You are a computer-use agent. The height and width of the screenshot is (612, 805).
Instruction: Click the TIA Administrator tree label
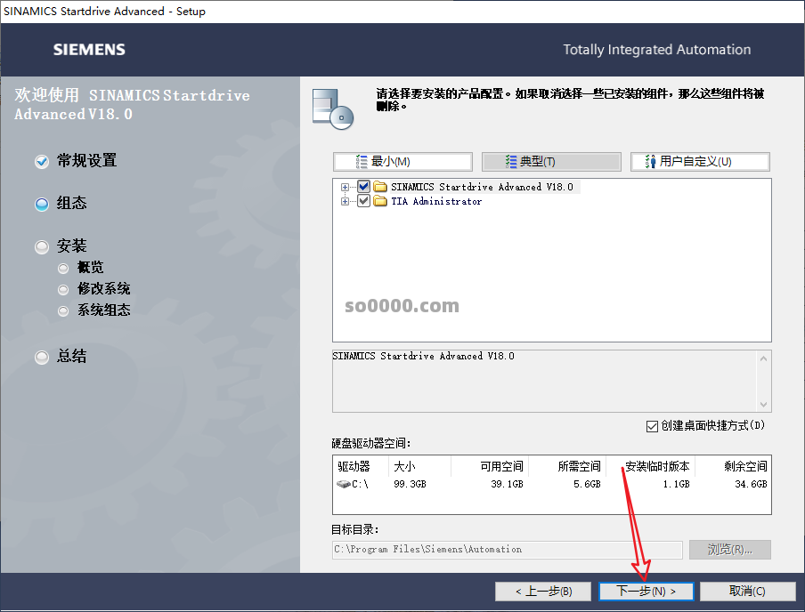[436, 201]
